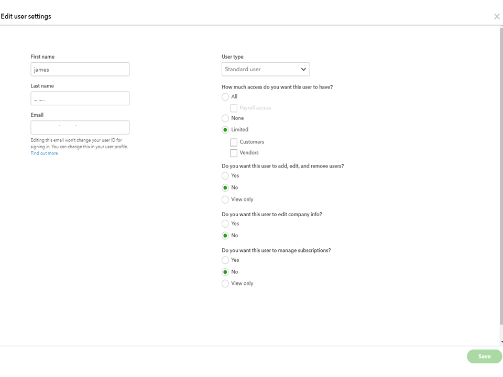The image size is (503, 377).
Task: Select Yes for add, edit, remove users
Action: click(x=225, y=176)
